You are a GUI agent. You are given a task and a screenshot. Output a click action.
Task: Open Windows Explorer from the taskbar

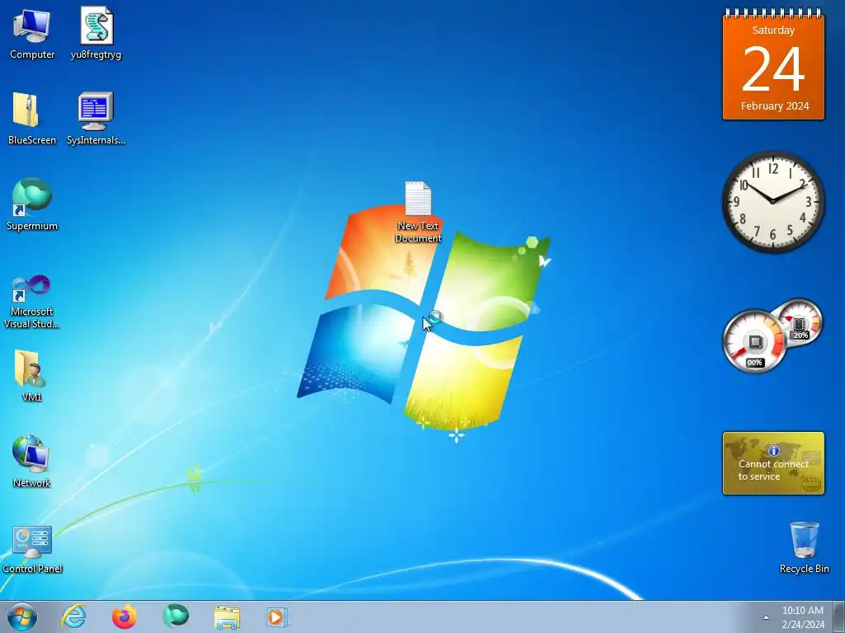(227, 617)
